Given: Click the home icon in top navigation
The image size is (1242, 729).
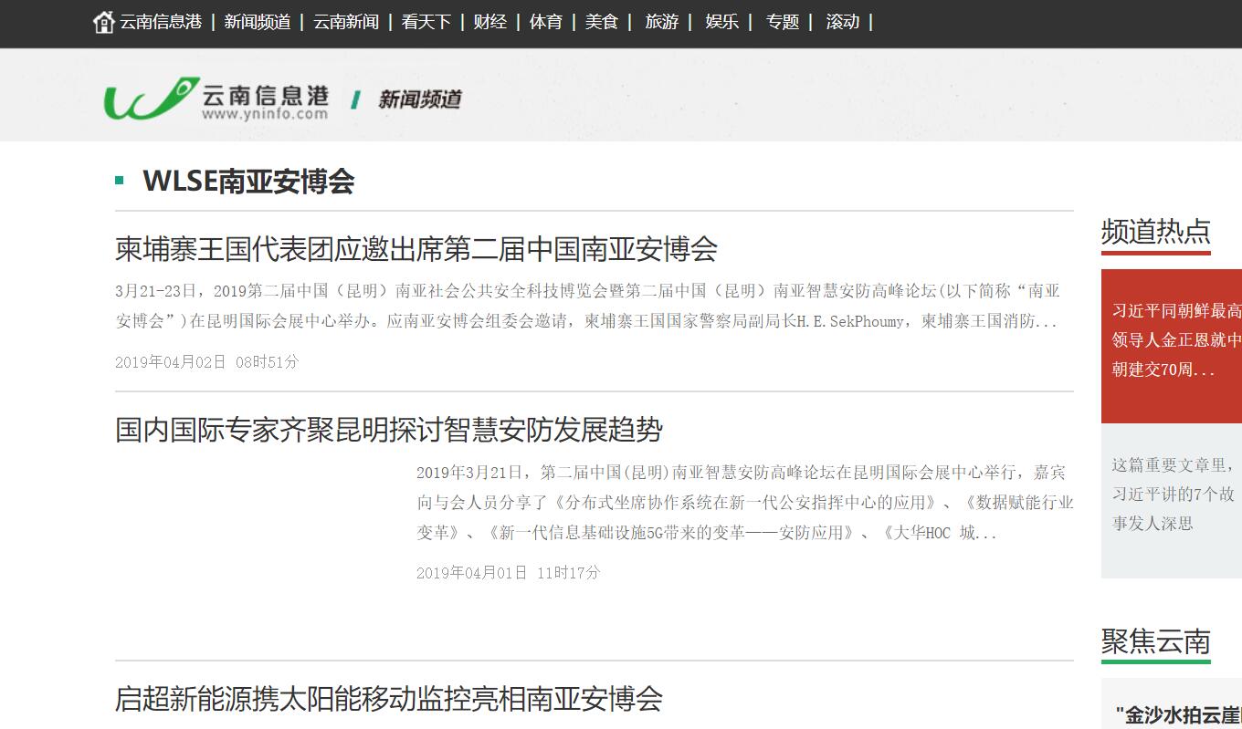Looking at the screenshot, I should [x=104, y=22].
